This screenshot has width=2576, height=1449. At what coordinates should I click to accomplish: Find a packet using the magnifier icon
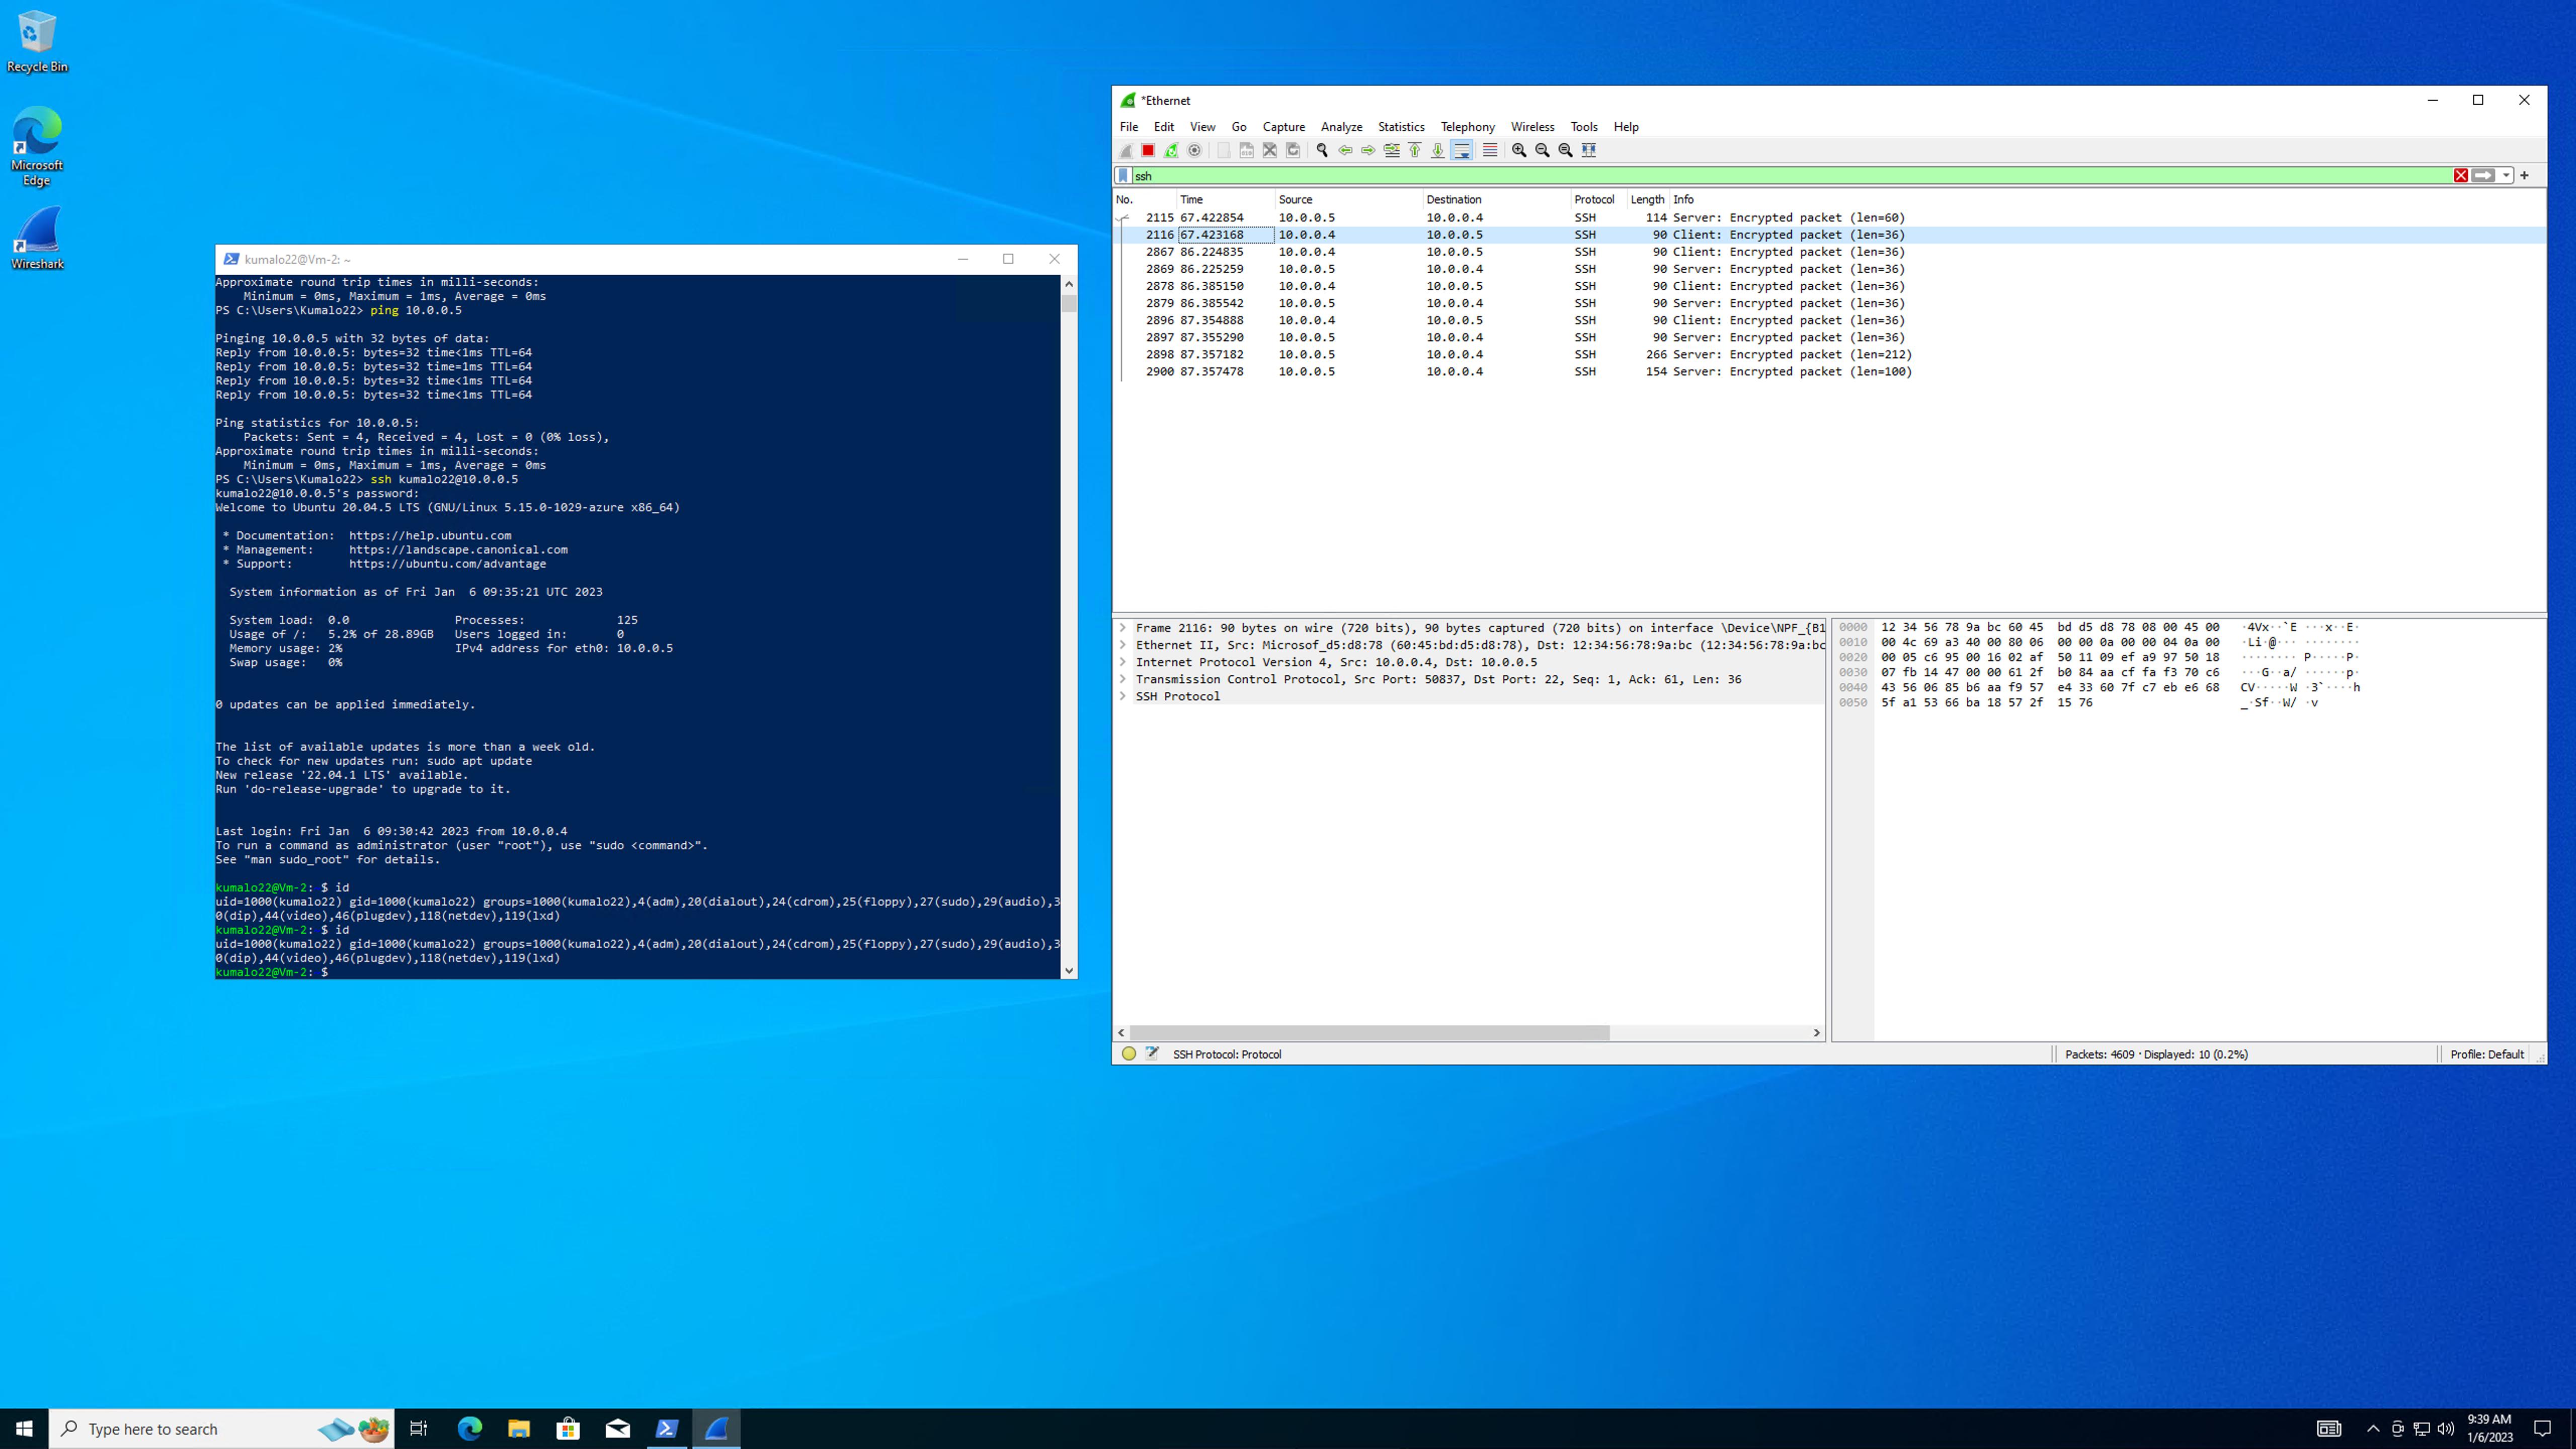pos(1322,150)
